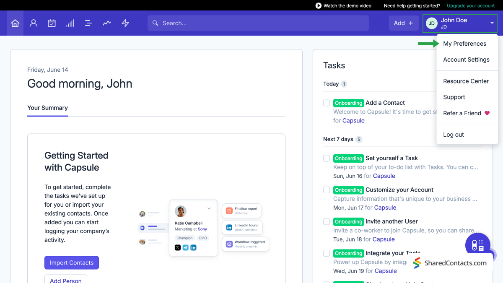Open the Watch the demo video link

(347, 6)
